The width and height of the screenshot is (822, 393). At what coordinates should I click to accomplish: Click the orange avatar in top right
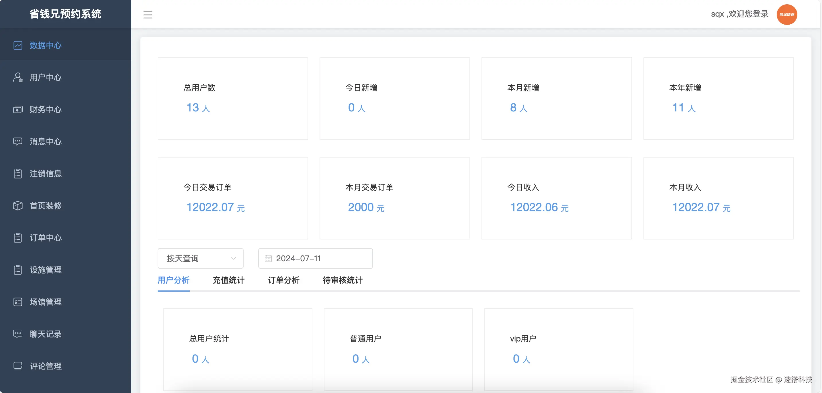point(787,14)
